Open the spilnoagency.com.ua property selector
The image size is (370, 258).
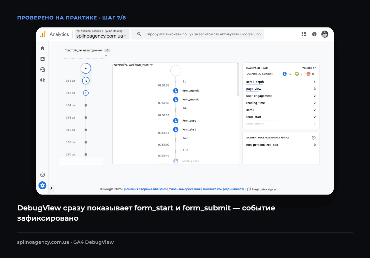[102, 34]
